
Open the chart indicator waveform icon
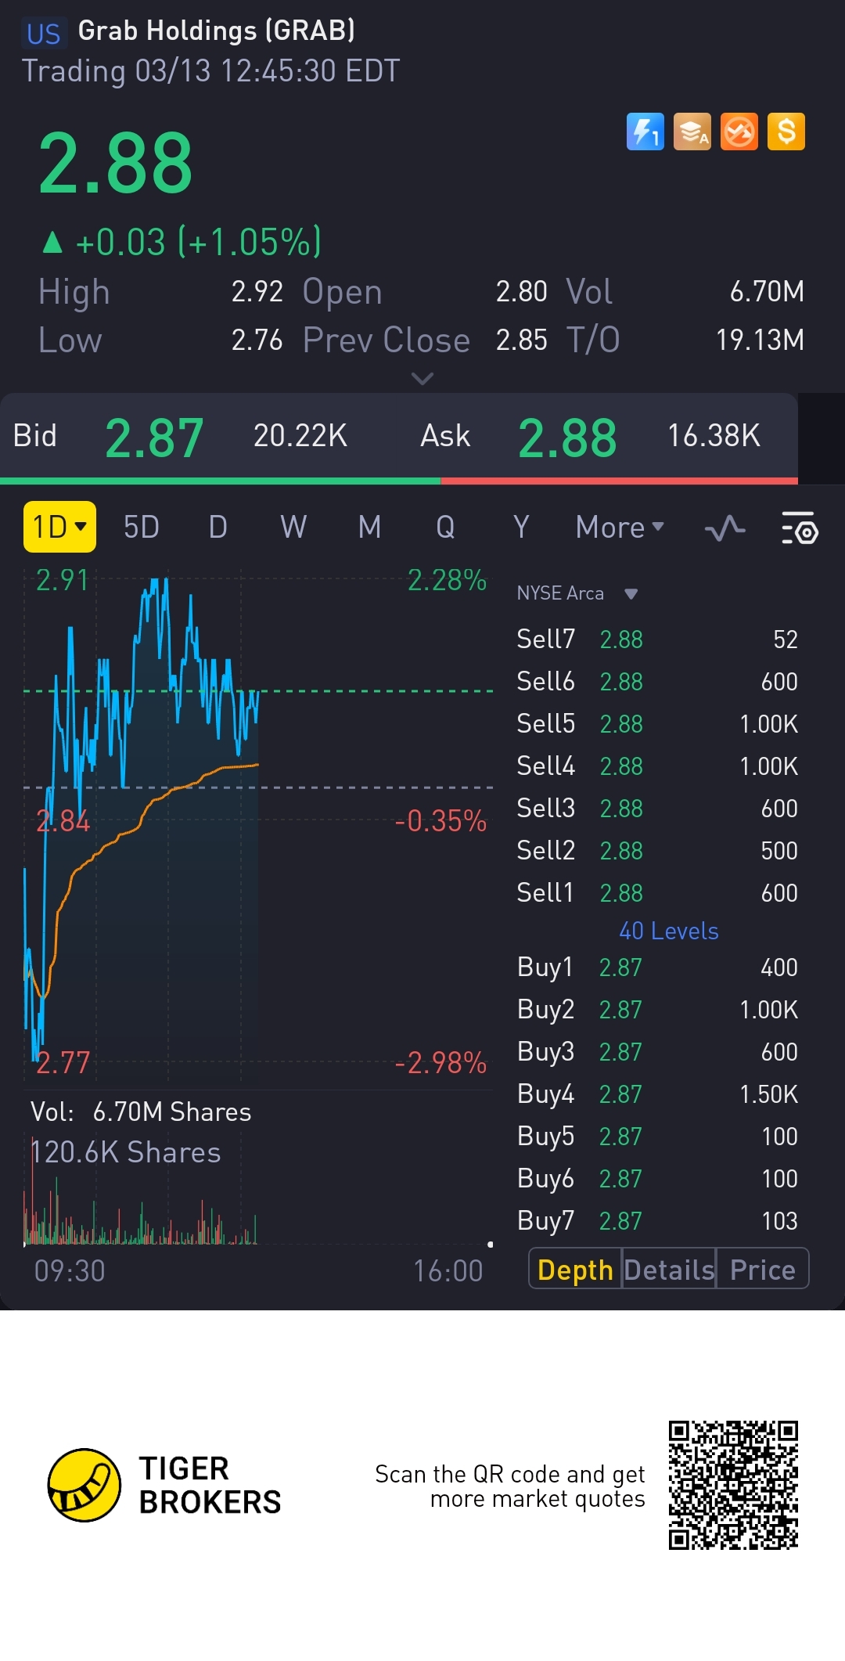pos(725,528)
